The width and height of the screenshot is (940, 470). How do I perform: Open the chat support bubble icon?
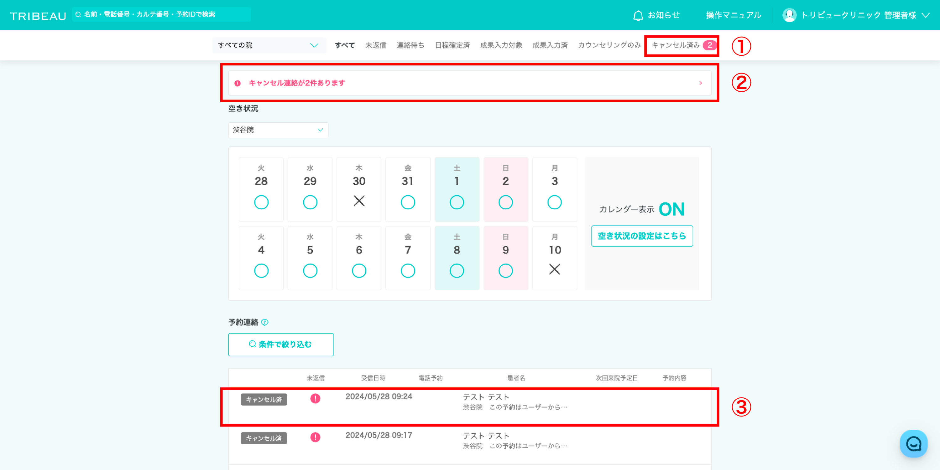tap(913, 443)
